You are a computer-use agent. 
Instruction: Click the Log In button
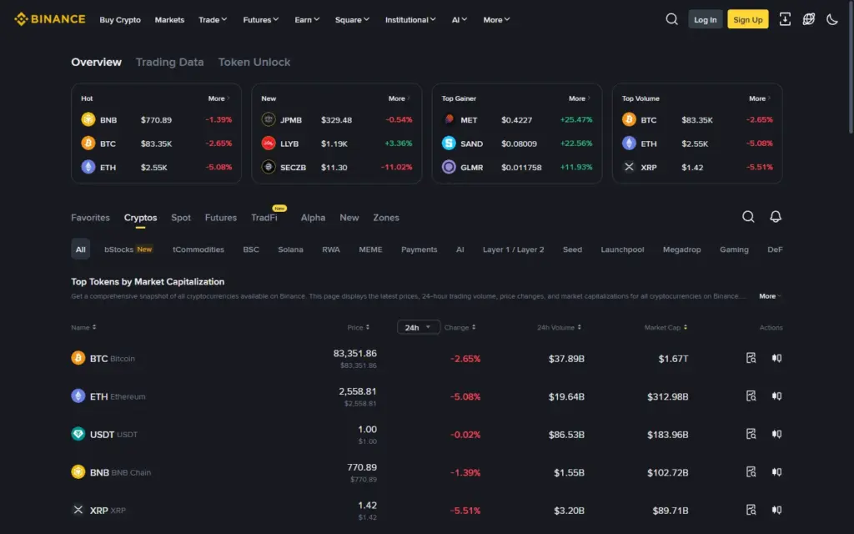pos(706,19)
